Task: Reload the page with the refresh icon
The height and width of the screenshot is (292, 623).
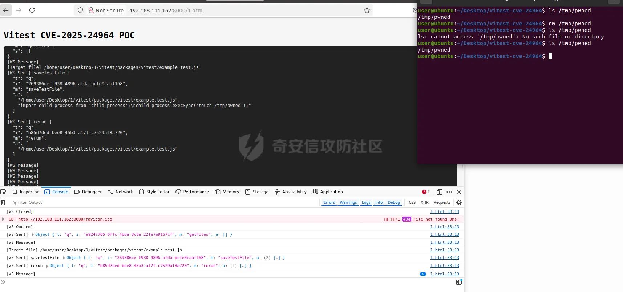Action: point(32,10)
